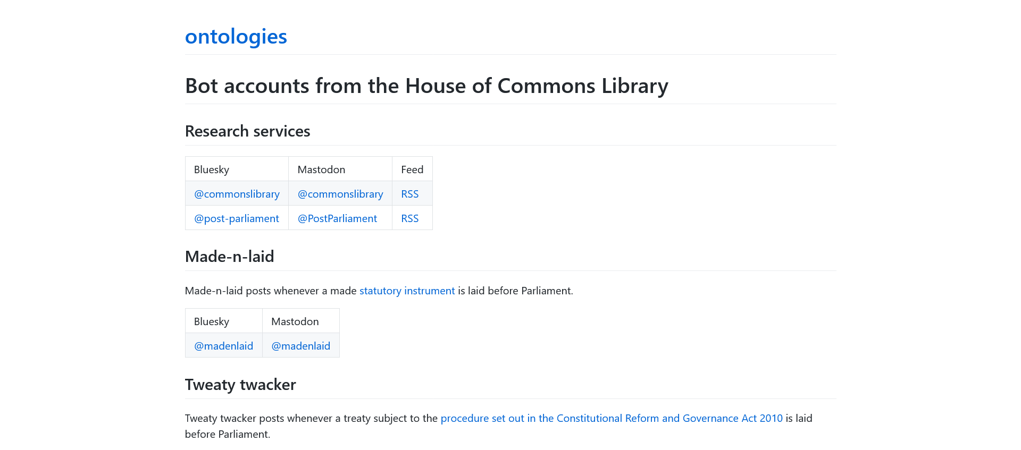Click the @madenlaid Bluesky account link
The width and height of the screenshot is (1021, 450).
click(223, 346)
